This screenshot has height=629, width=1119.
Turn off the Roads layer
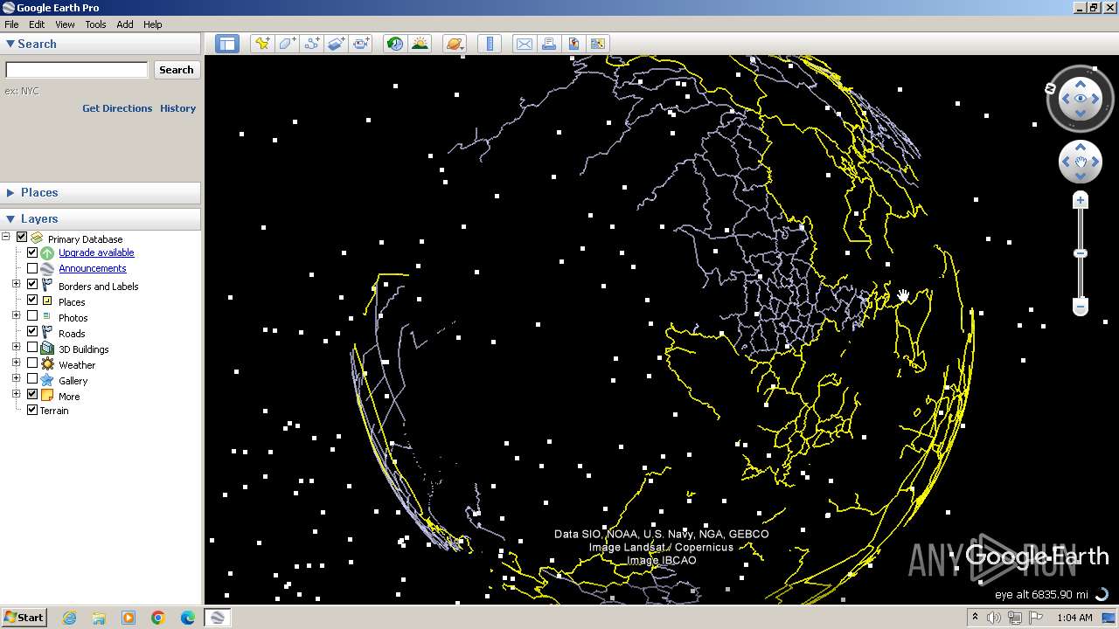click(32, 331)
